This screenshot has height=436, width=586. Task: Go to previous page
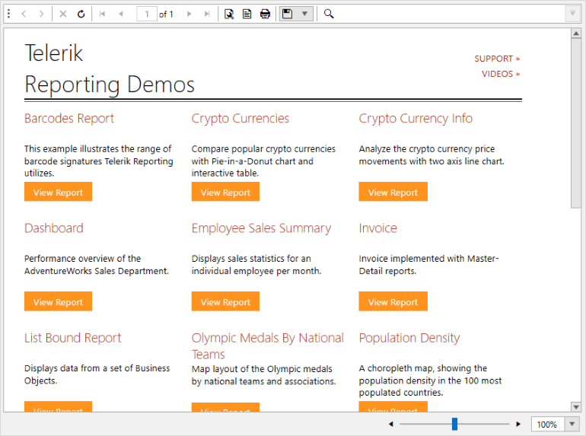click(x=120, y=14)
